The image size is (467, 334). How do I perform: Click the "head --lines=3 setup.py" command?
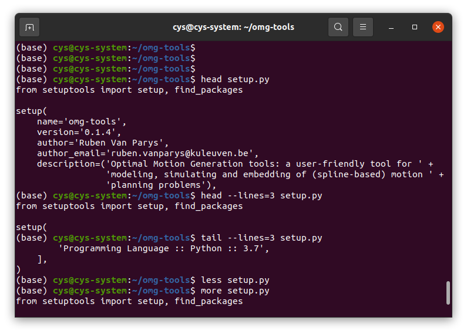(x=261, y=195)
